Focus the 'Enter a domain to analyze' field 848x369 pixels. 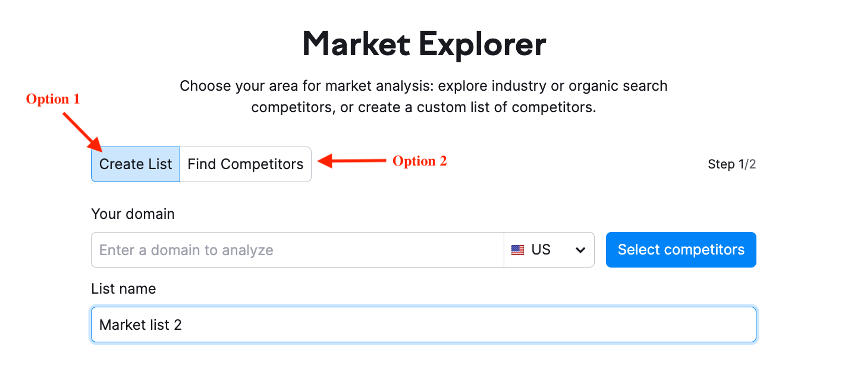(x=297, y=250)
